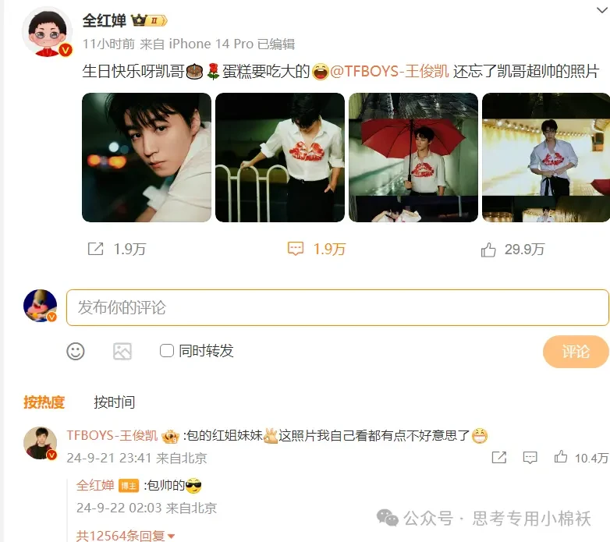Click the 发布你的评论 comment input field
The image size is (610, 542).
[x=337, y=307]
